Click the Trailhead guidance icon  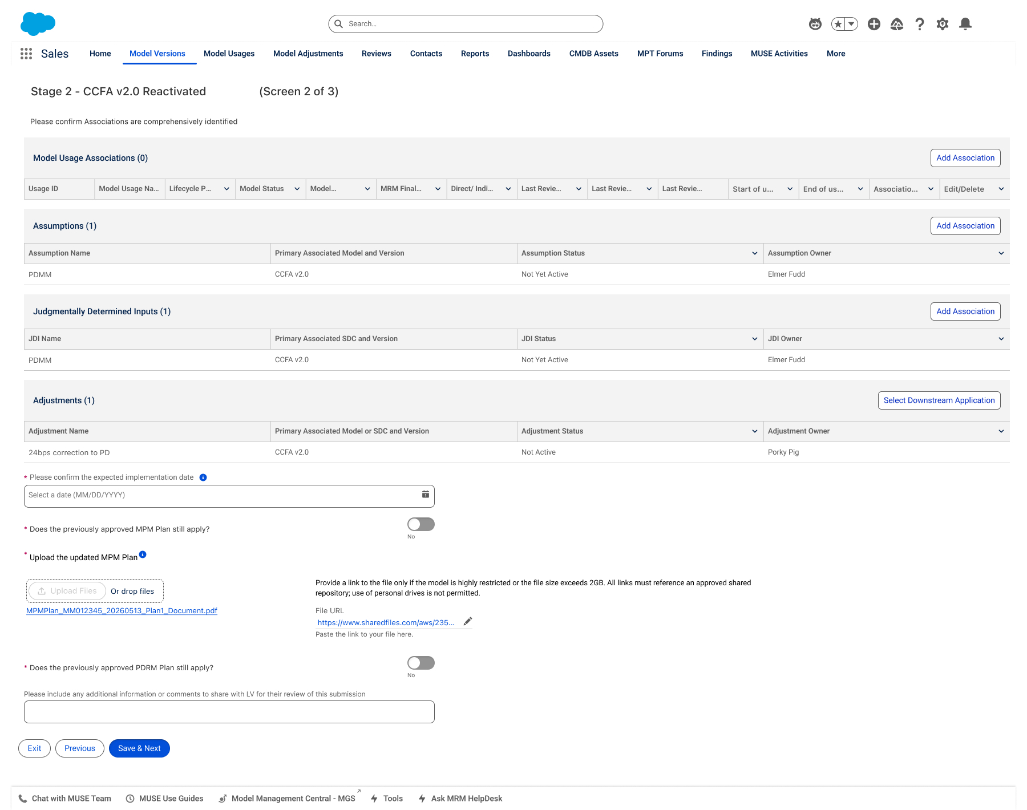point(897,24)
